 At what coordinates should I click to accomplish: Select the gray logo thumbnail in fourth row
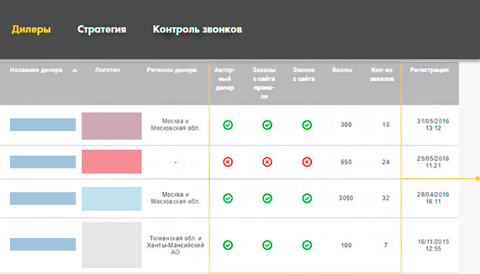(111, 245)
